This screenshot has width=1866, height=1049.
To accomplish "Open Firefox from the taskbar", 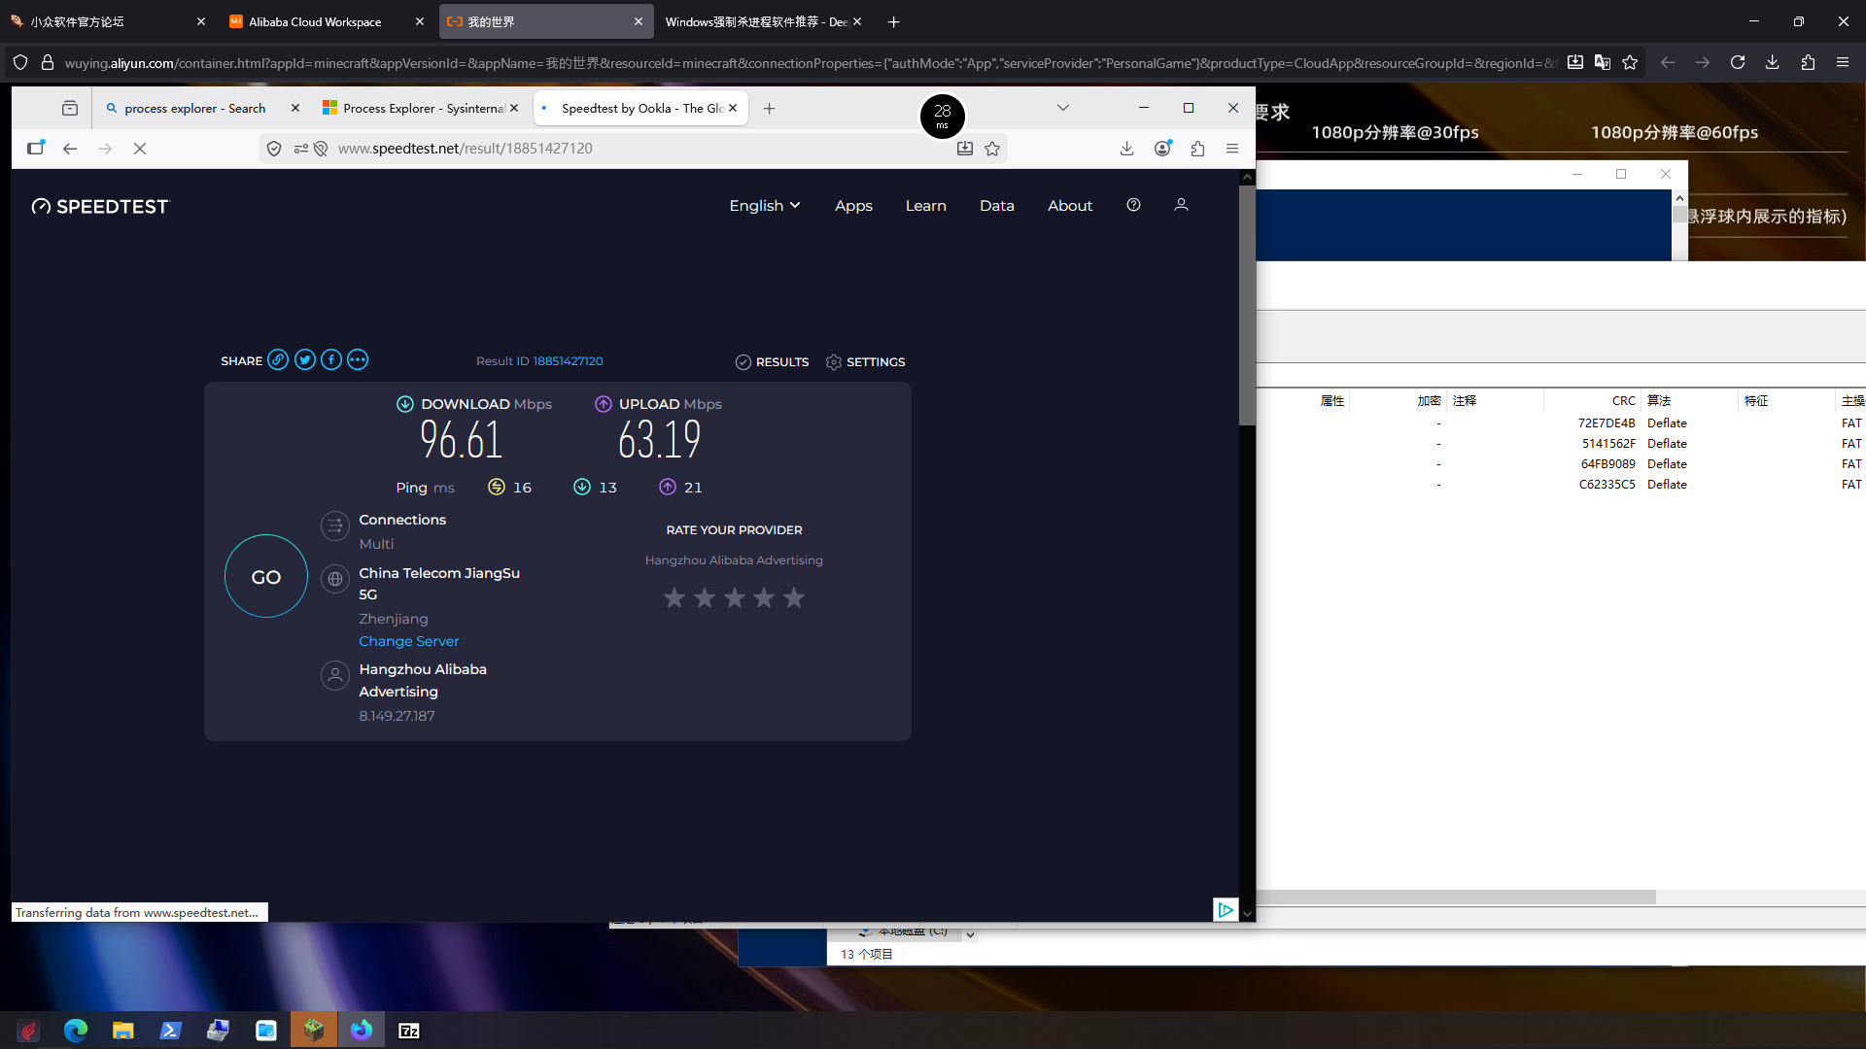I will coord(362,1030).
